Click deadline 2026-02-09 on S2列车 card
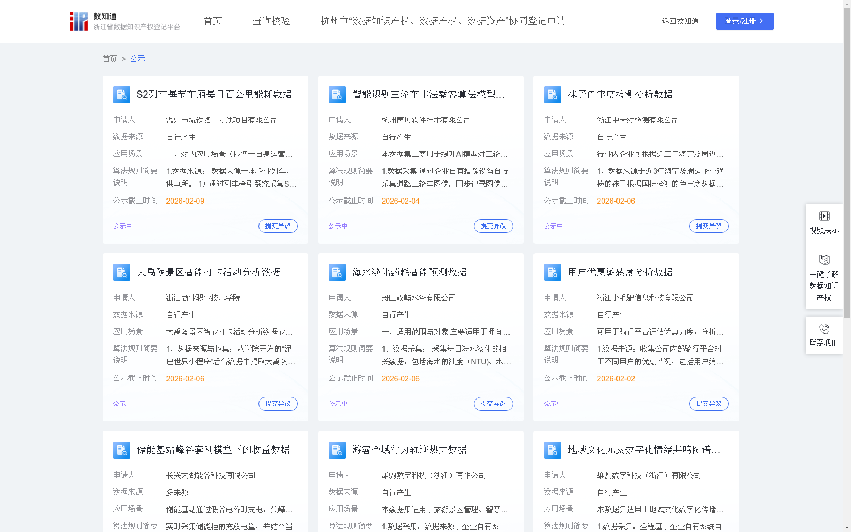Screen dimensions: 851x532 coord(185,201)
